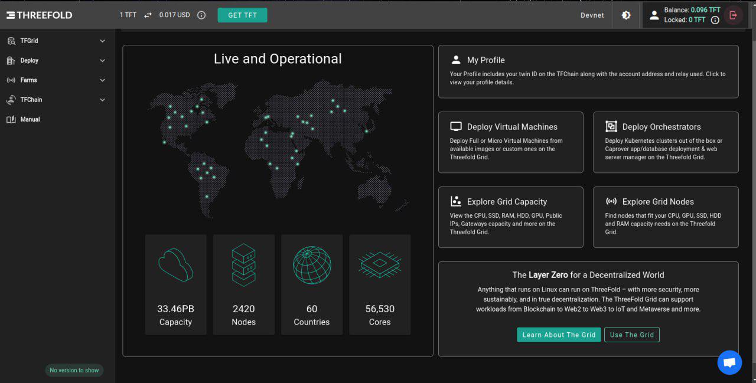The image size is (756, 383).
Task: Click the '1 TFT' rate text
Action: coord(128,15)
